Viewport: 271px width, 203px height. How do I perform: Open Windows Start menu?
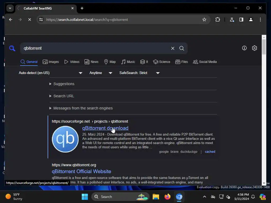click(x=85, y=197)
